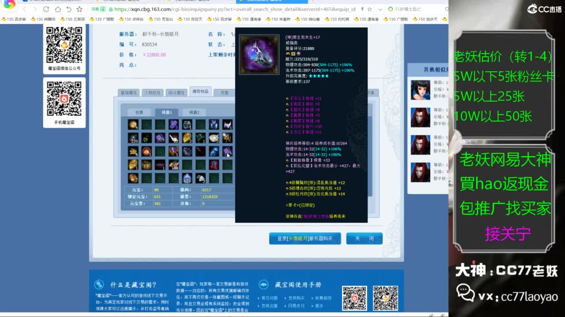Click the browser back arrow
The width and height of the screenshot is (565, 317).
pos(24,9)
